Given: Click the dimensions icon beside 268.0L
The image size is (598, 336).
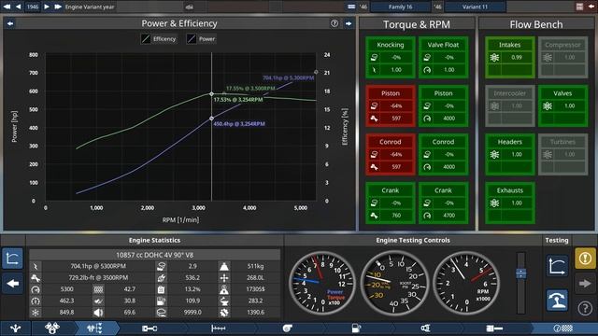Looking at the screenshot, I should [x=224, y=278].
